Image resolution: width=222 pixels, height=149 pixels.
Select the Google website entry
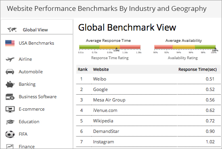[x=101, y=89]
